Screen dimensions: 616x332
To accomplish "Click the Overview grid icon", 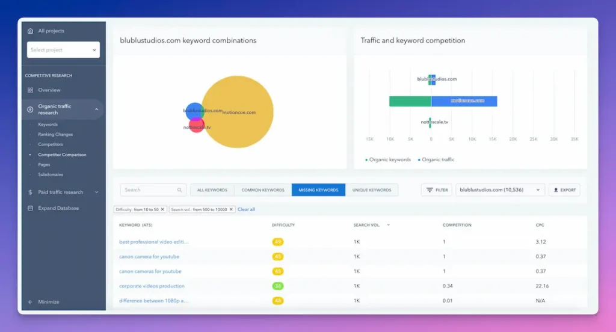I will tap(31, 90).
